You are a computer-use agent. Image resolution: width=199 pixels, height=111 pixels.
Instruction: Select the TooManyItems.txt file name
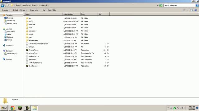coord(35,63)
